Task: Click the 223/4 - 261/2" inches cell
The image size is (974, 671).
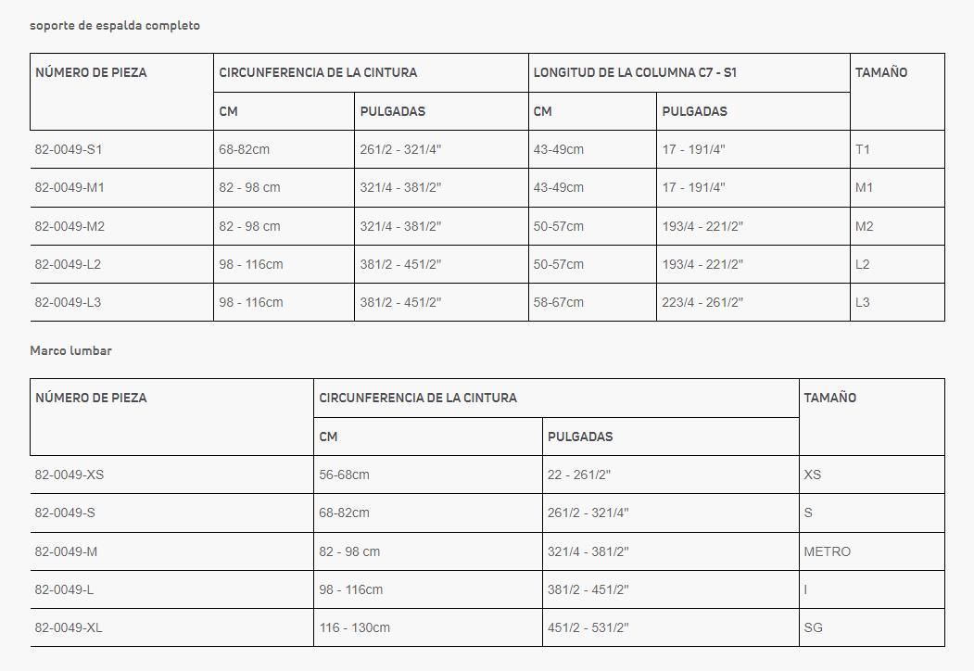Action: pos(702,302)
